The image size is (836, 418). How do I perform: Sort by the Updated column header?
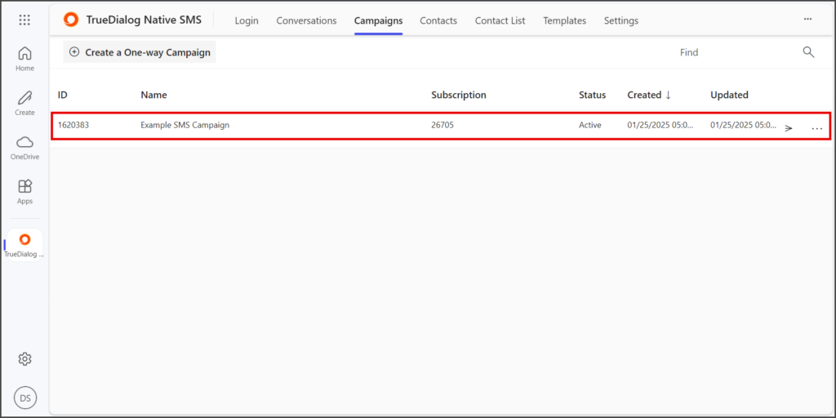[x=729, y=95]
